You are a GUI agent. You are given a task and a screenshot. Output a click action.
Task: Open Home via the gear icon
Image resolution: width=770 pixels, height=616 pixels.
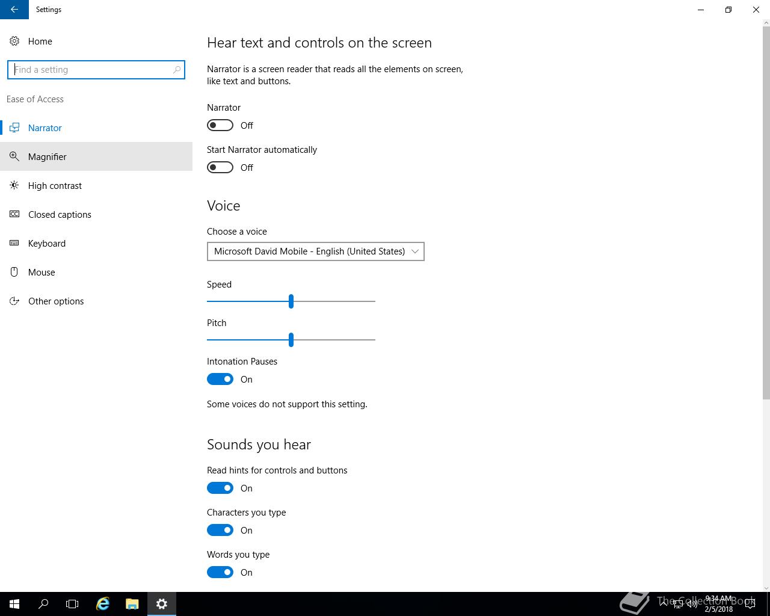14,41
